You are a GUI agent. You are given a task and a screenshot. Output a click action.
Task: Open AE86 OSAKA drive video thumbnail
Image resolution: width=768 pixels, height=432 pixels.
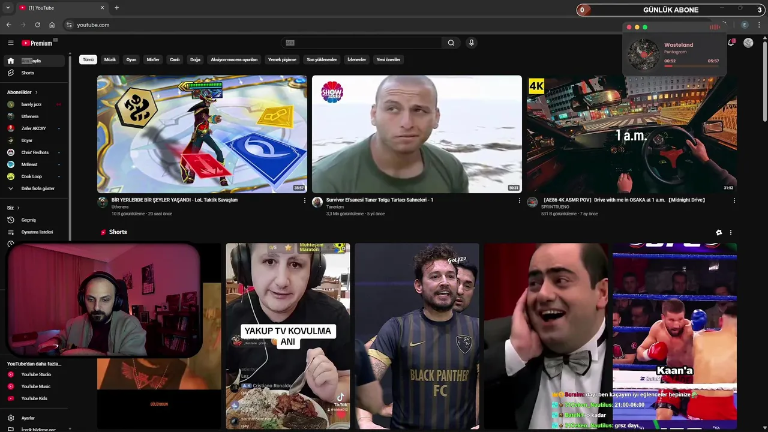tap(632, 134)
